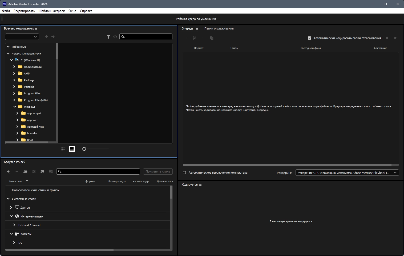Open the Шаблон настроек menu

52,11
